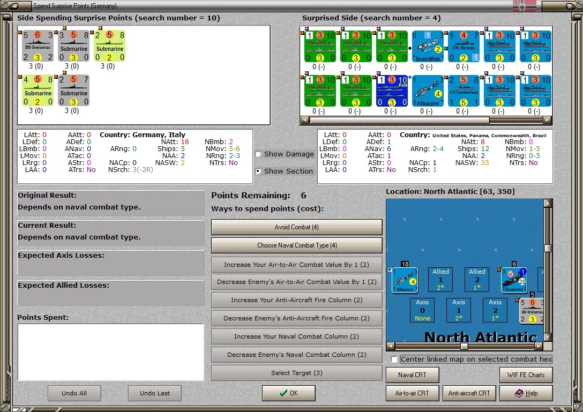
Task: Enable centering linked map on selected combat hex
Action: (395, 359)
